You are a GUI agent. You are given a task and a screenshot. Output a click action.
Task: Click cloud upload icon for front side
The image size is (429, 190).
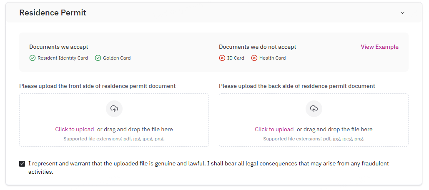coord(114,109)
